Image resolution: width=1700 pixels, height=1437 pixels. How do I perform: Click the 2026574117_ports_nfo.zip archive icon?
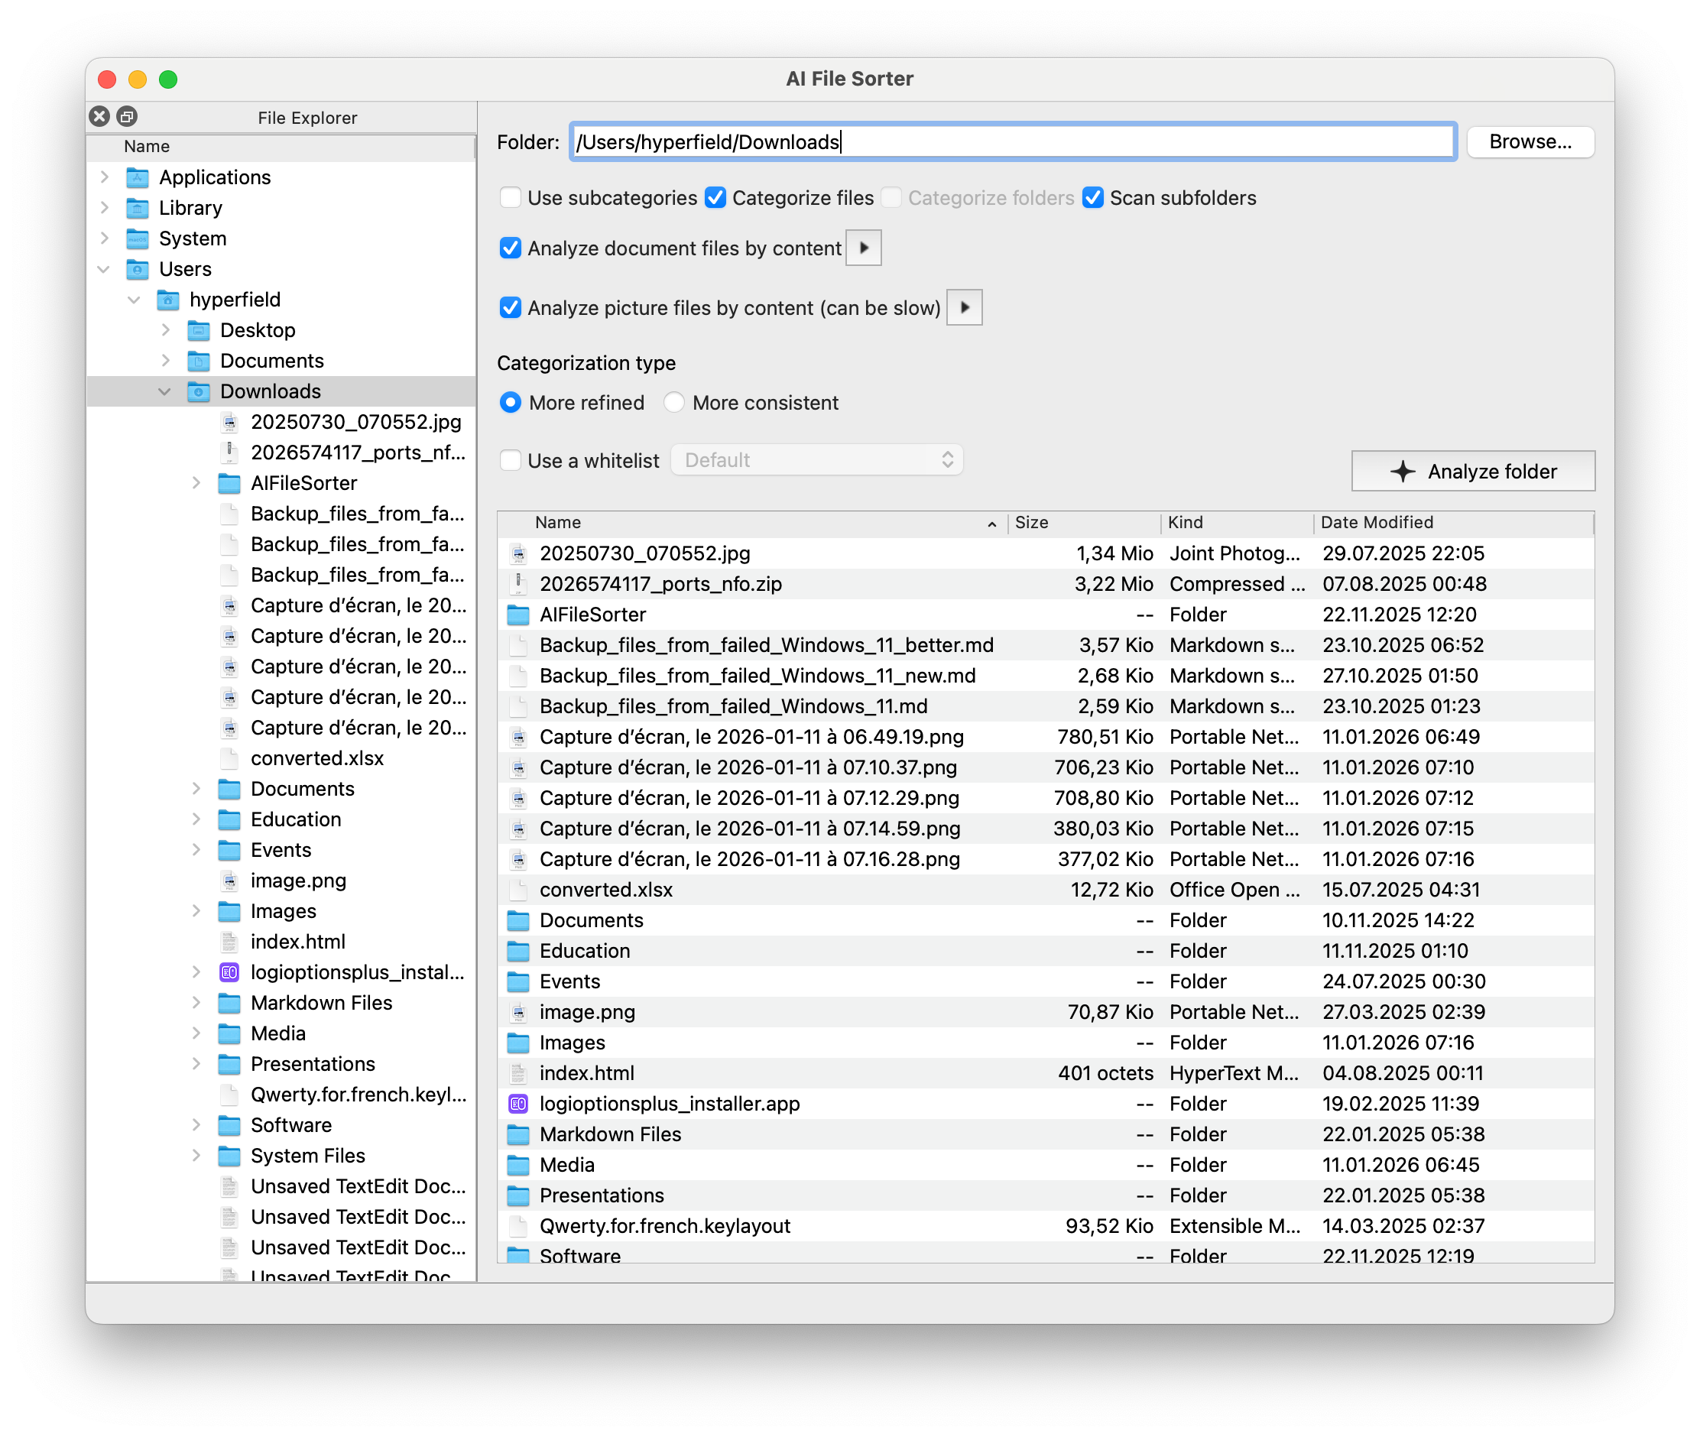click(x=518, y=584)
